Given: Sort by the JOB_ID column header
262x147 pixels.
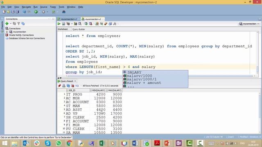Looking at the screenshot, I should (x=78, y=90).
